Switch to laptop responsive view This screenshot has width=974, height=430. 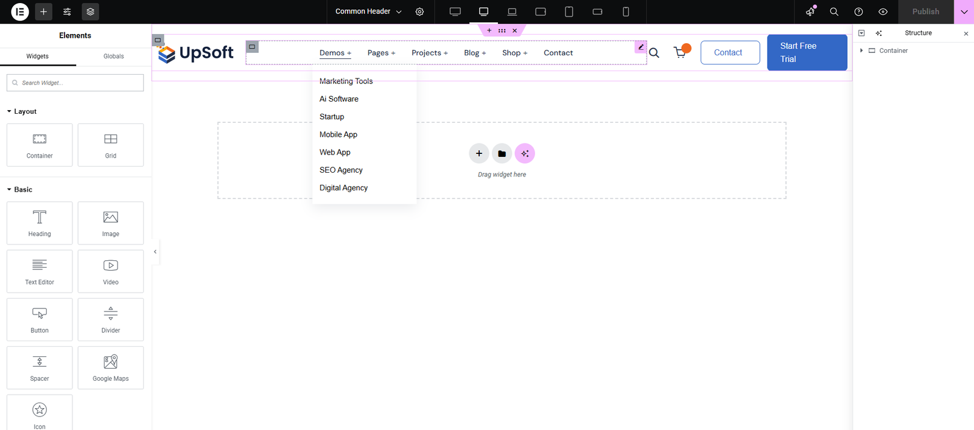coord(512,12)
